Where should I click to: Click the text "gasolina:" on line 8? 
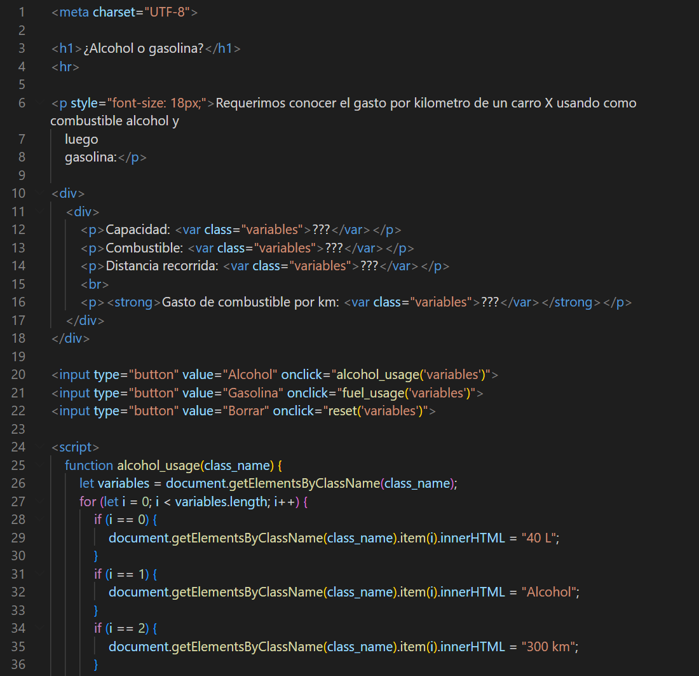(x=91, y=157)
